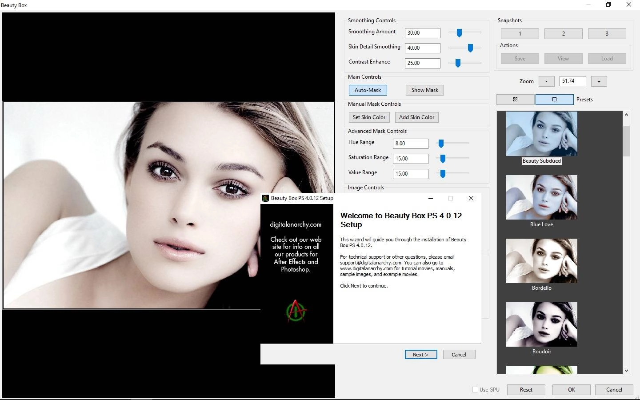Screen dimensions: 640x400
Task: Click the snapshot Save action button
Action: 520,59
